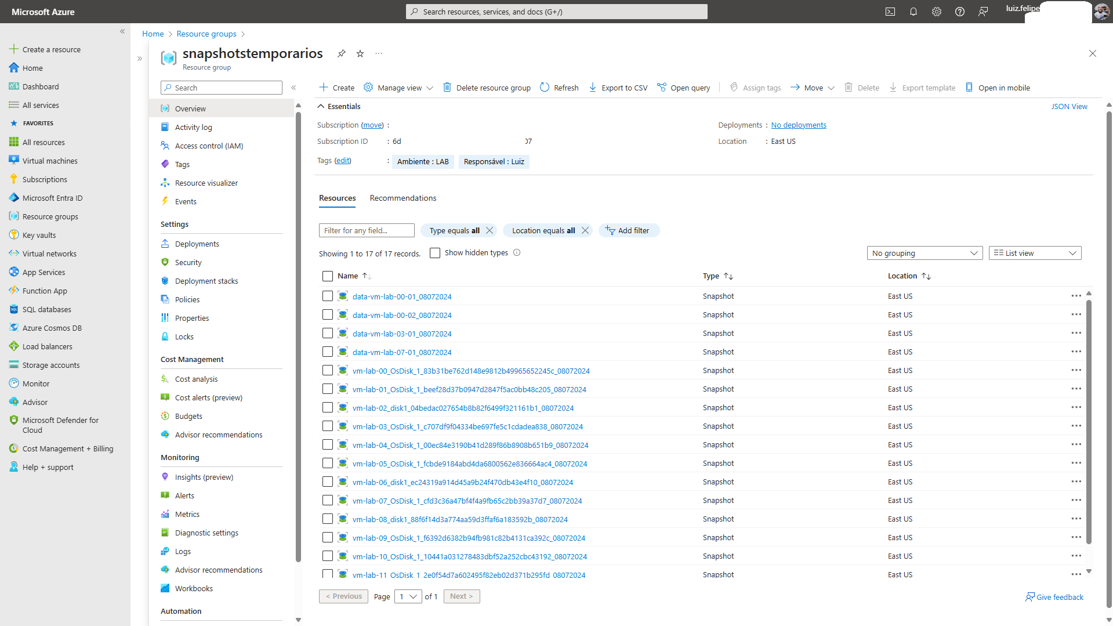This screenshot has height=626, width=1113.
Task: Open Access control (IAM) menu item
Action: (209, 146)
